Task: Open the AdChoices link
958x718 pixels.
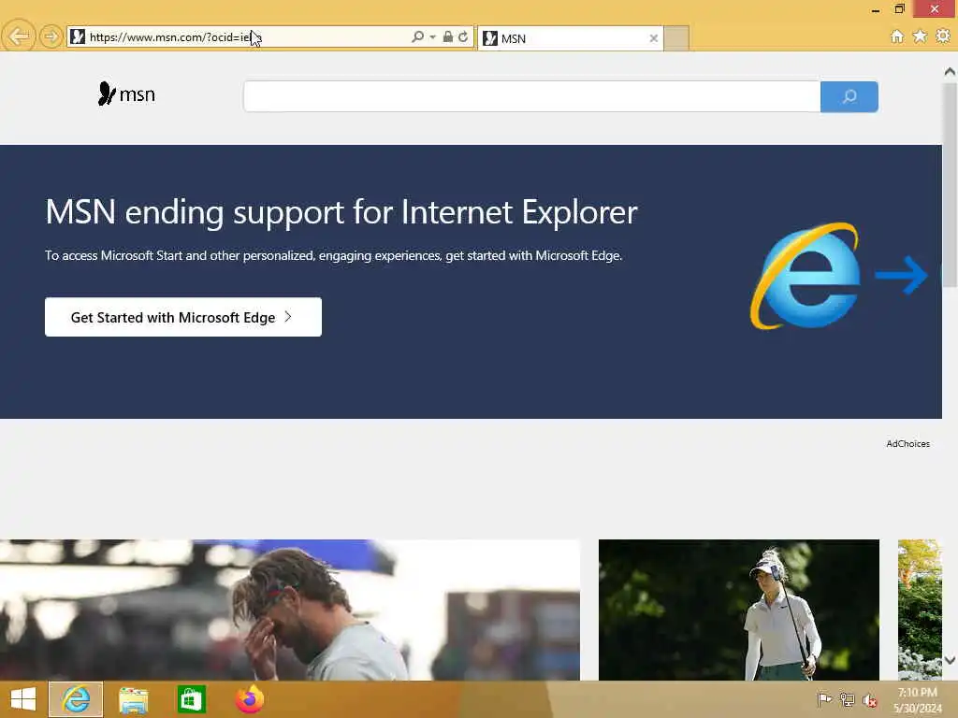Action: (x=907, y=444)
